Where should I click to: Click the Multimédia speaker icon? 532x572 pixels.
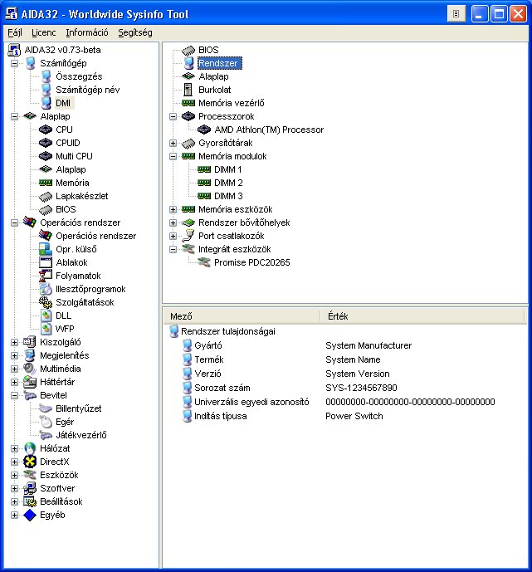[30, 369]
